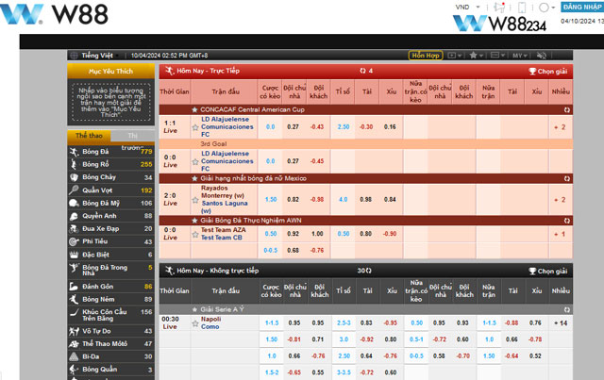Image resolution: width=604 pixels, height=380 pixels.
Task: Click the Bóng Đá Trong Nhà futsal icon
Action: (74, 268)
